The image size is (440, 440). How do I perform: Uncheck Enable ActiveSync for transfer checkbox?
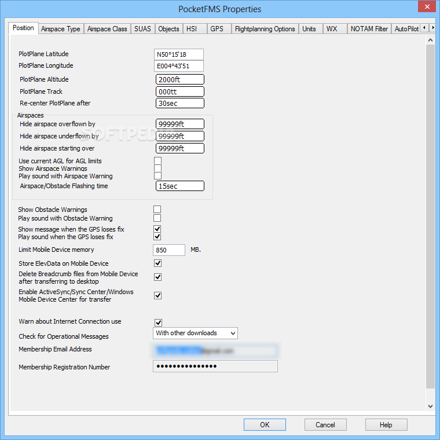[x=157, y=295]
